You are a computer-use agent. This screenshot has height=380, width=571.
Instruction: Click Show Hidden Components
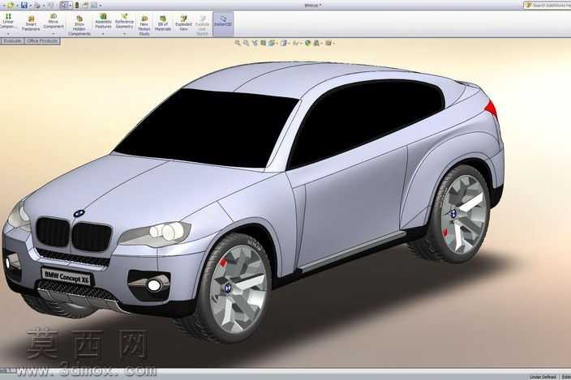point(79,25)
